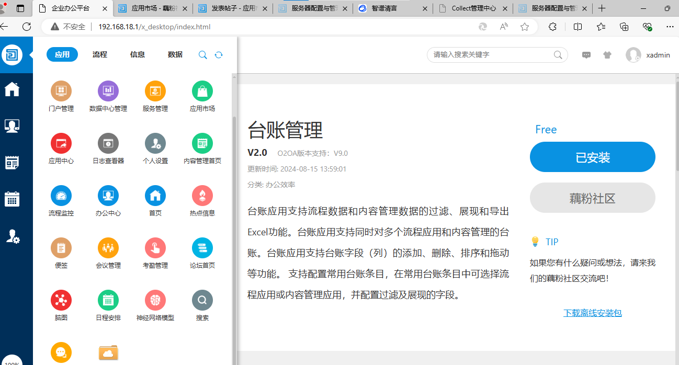
Task: Open the orange chat bubble app icon
Action: [61, 352]
